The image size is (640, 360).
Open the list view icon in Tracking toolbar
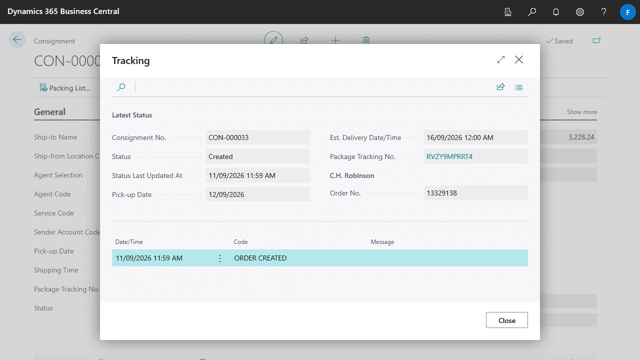coord(519,87)
